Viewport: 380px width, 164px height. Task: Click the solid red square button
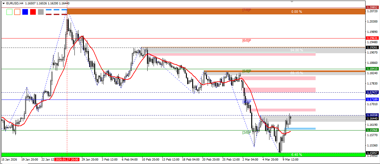point(33,12)
